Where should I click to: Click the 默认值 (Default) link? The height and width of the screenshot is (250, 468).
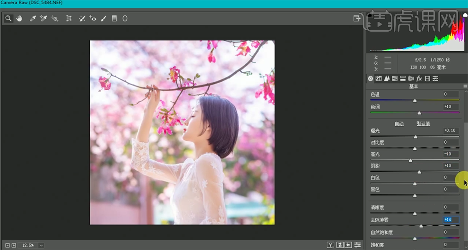(x=423, y=124)
